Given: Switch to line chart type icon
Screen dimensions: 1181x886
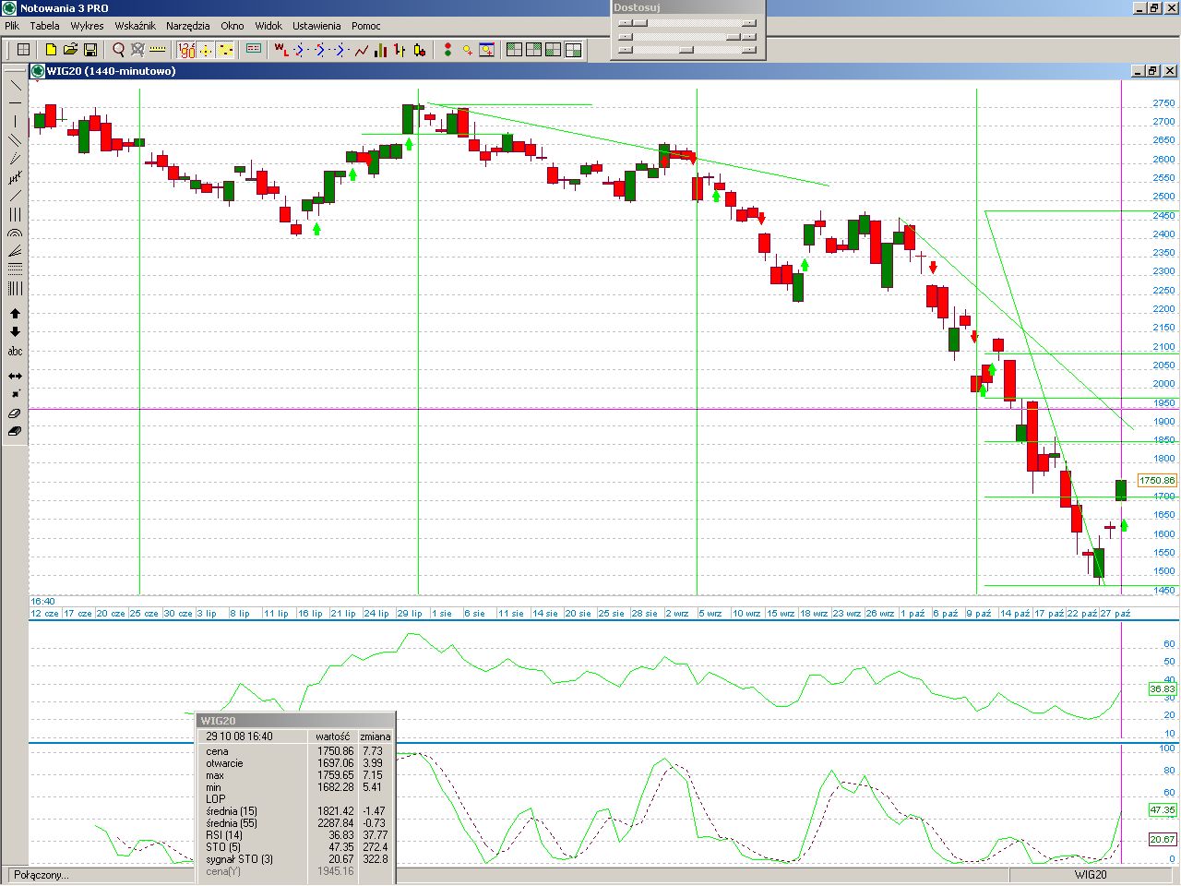Looking at the screenshot, I should coord(361,50).
